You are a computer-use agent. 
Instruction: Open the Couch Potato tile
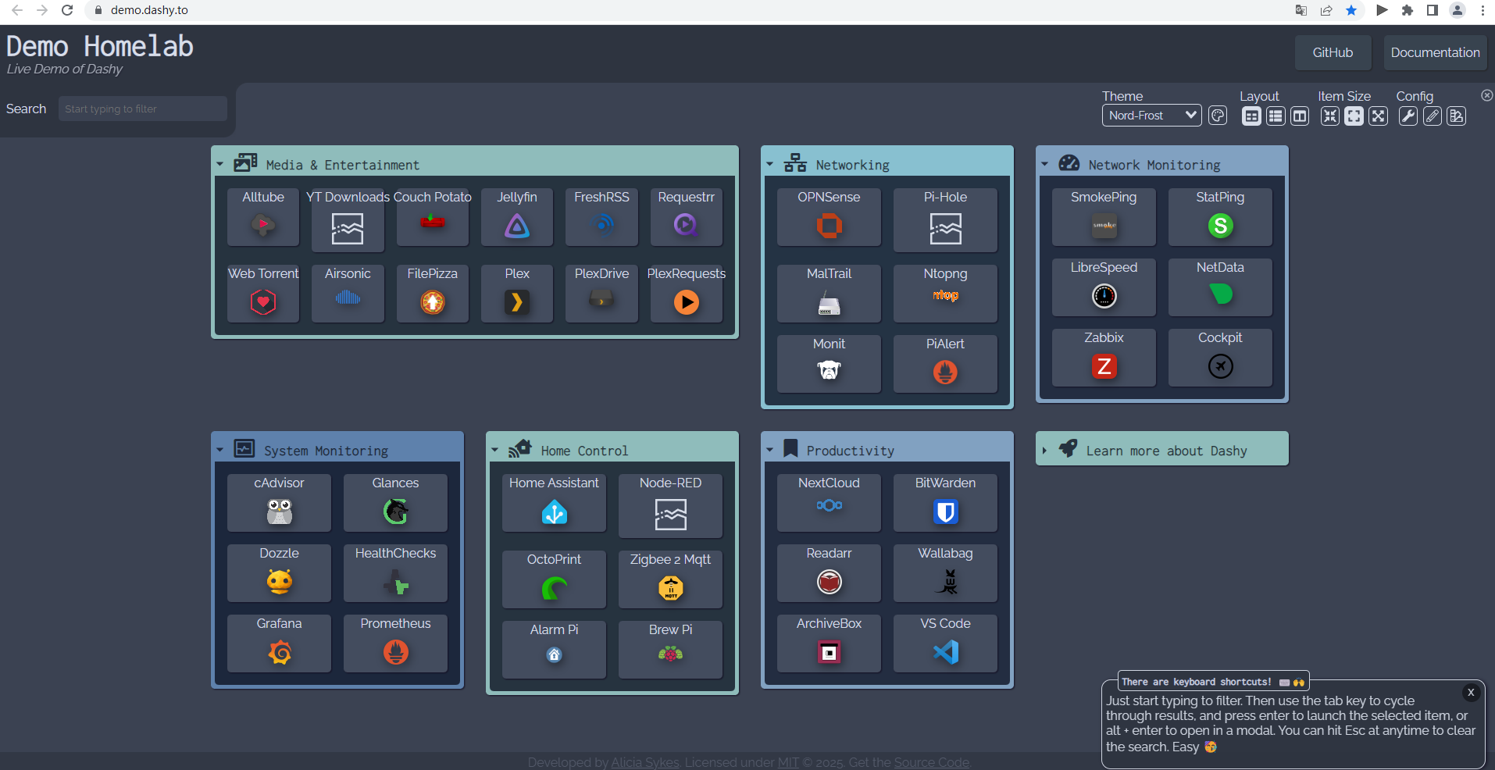pyautogui.click(x=433, y=216)
